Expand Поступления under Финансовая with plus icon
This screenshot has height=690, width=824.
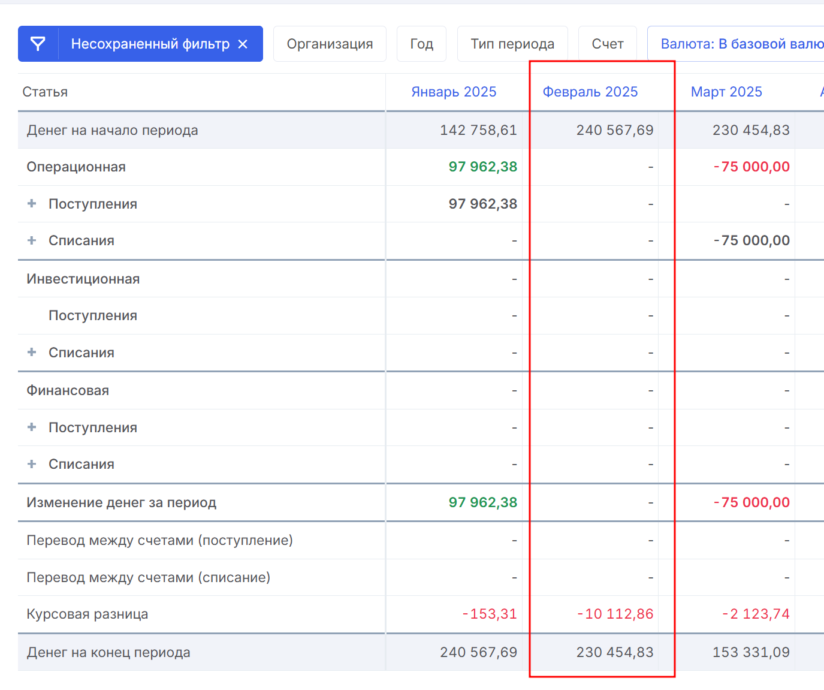32,427
